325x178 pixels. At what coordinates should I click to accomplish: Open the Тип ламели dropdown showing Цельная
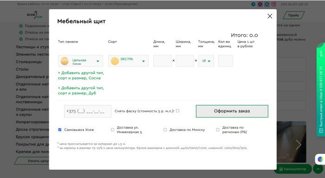pyautogui.click(x=80, y=61)
